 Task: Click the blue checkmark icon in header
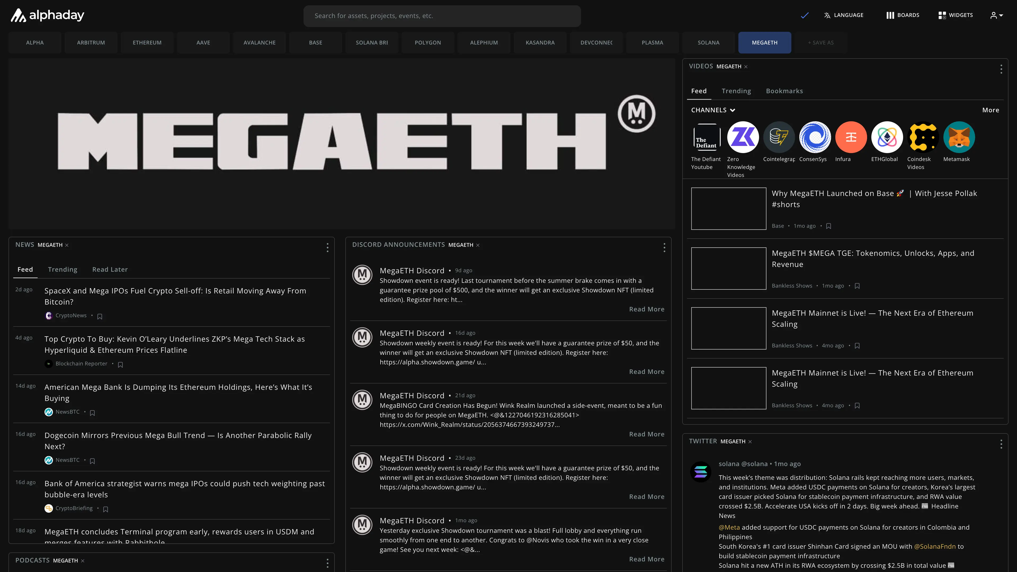pos(805,15)
